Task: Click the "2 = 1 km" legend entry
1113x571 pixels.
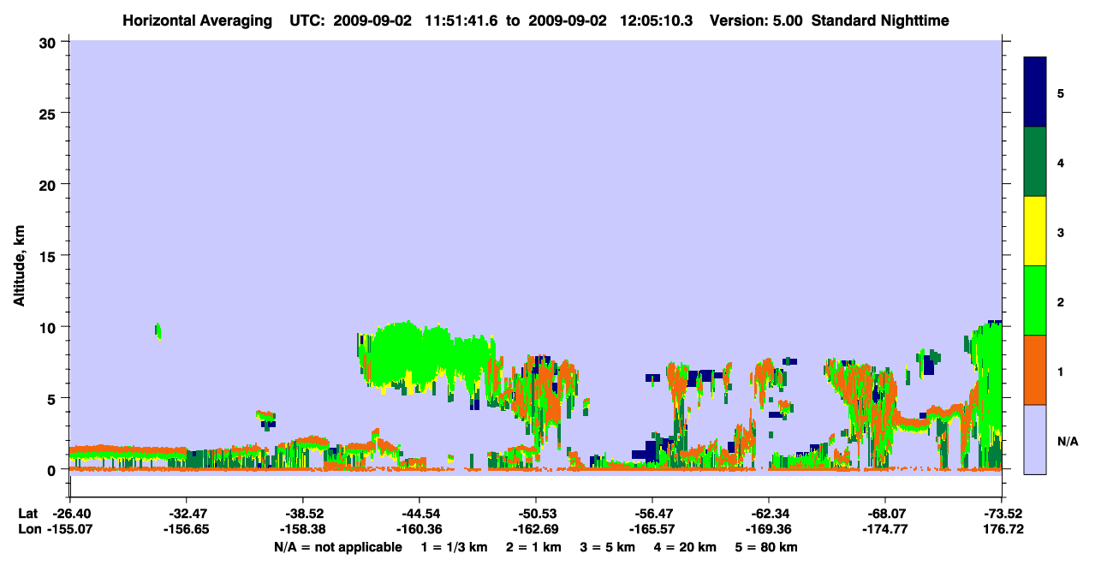Action: [533, 547]
